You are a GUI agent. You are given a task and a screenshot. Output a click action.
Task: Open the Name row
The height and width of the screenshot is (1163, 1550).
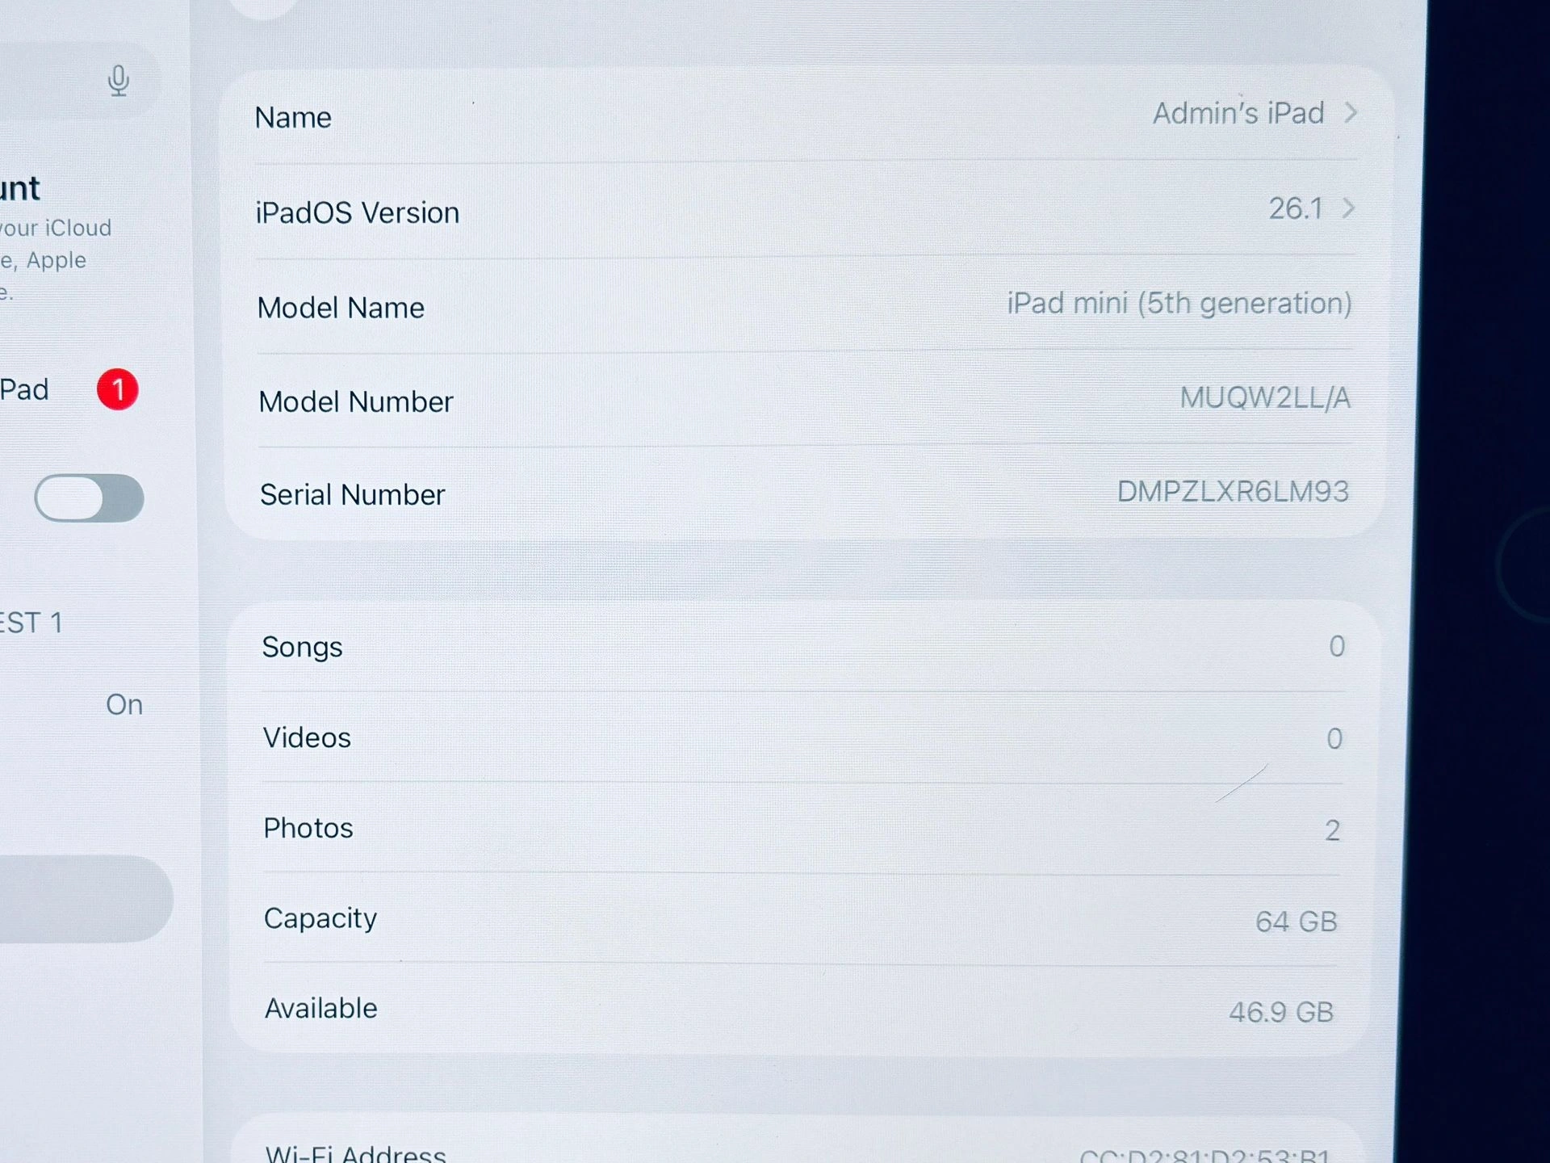point(805,115)
